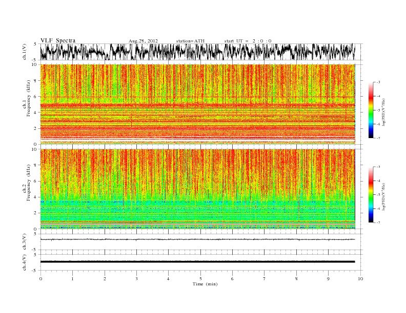
Task: Click the Time (min) axis label
Action: [x=205, y=284]
